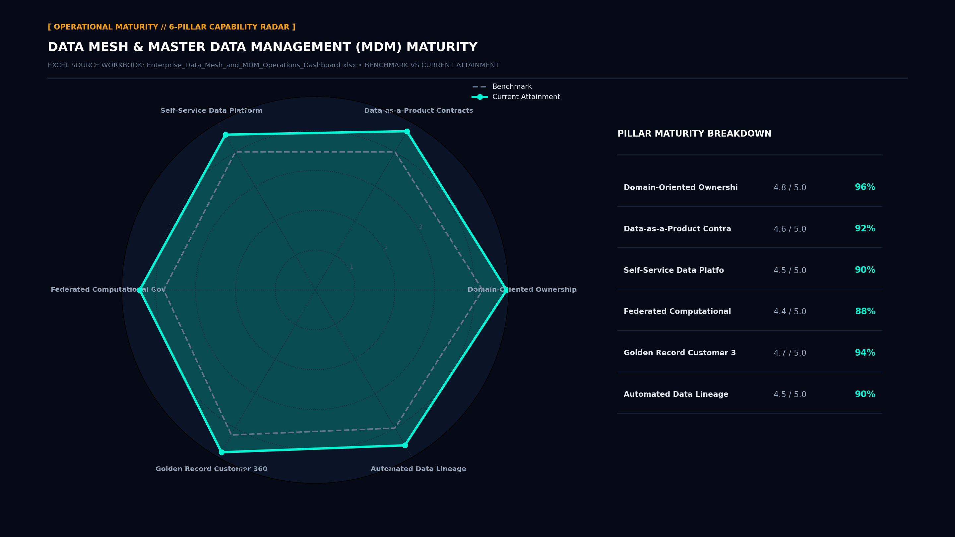Image resolution: width=955 pixels, height=537 pixels.
Task: Click the Data-as-a-Product Contra row name
Action: point(677,229)
